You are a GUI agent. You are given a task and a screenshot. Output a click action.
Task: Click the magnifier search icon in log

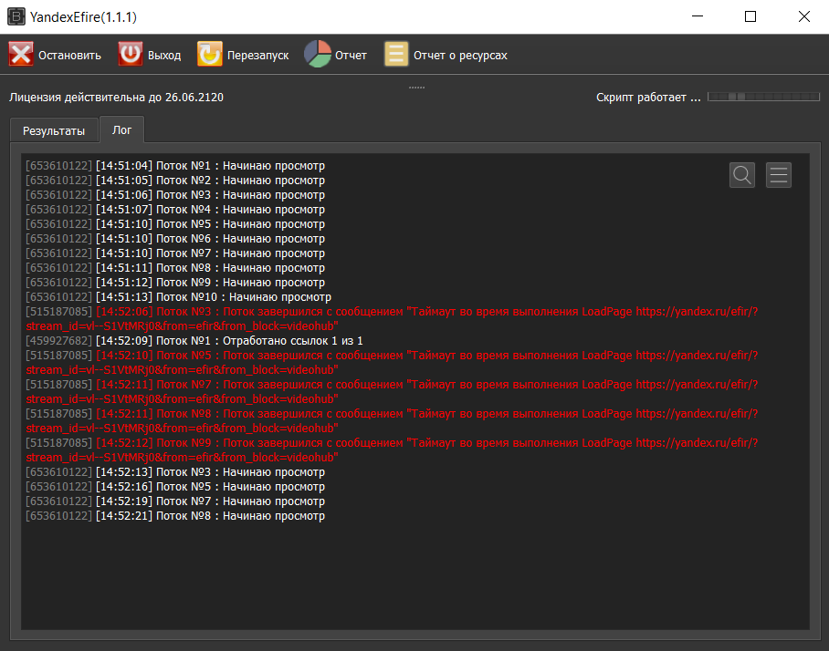(x=742, y=175)
